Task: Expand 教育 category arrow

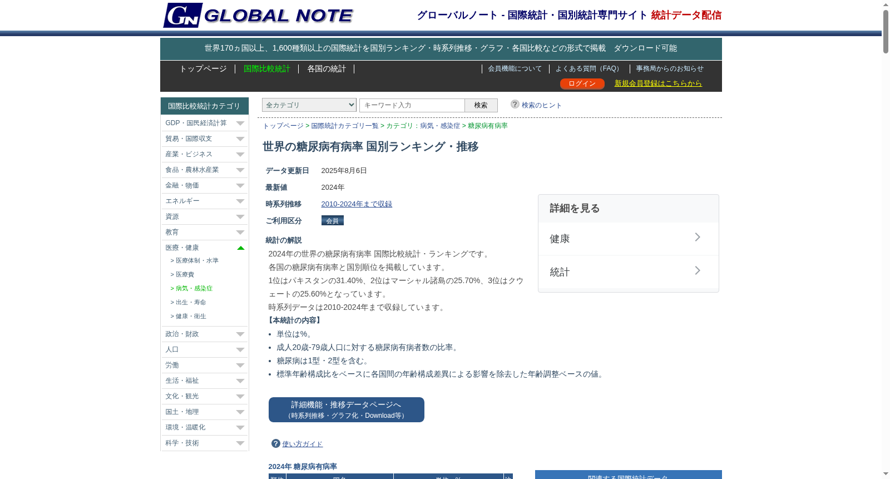Action: tap(240, 233)
